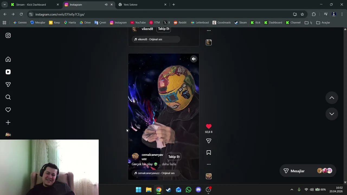The width and height of the screenshot is (347, 195).
Task: Open cemalcaneryavuzz profile name link
Action: point(152,157)
